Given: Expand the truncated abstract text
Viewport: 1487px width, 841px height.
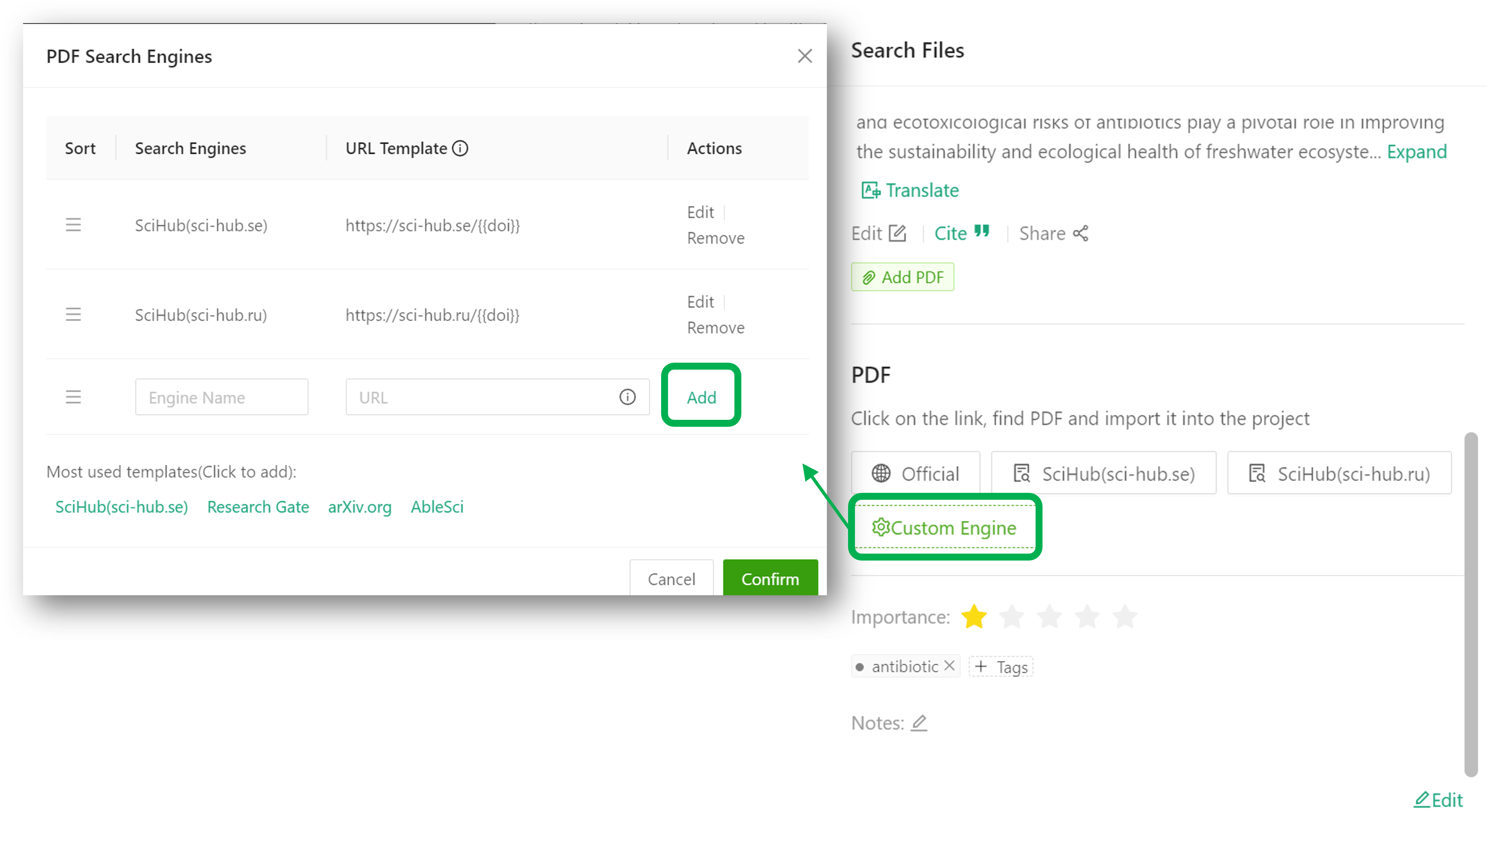Looking at the screenshot, I should (1417, 152).
